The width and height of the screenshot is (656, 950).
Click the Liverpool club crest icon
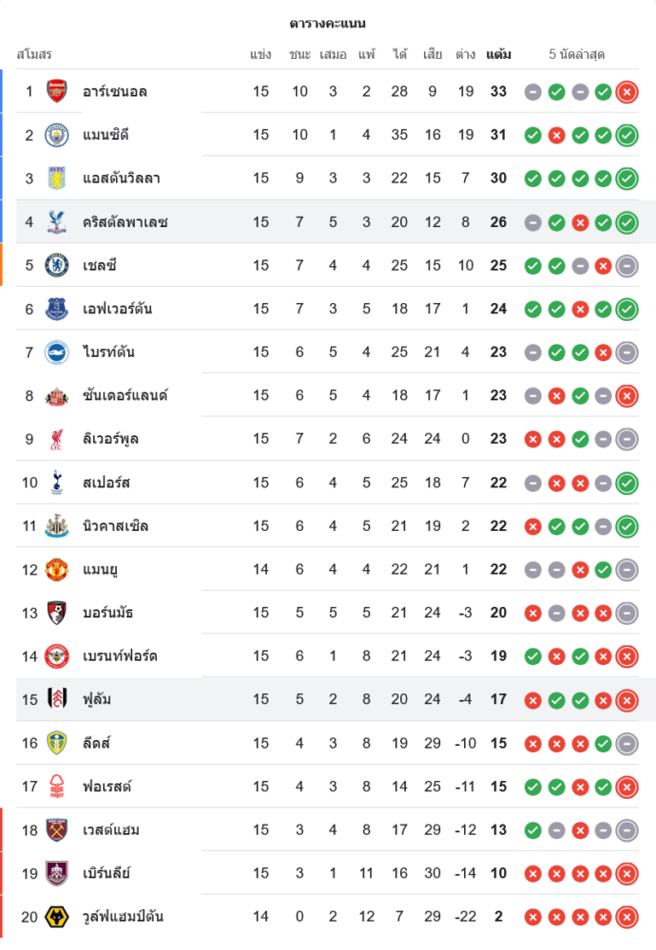click(x=57, y=439)
